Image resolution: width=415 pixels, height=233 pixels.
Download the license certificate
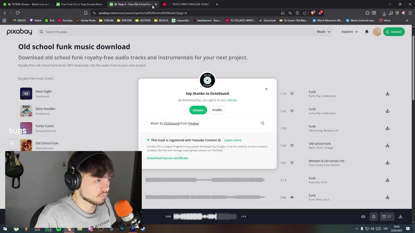(x=167, y=158)
